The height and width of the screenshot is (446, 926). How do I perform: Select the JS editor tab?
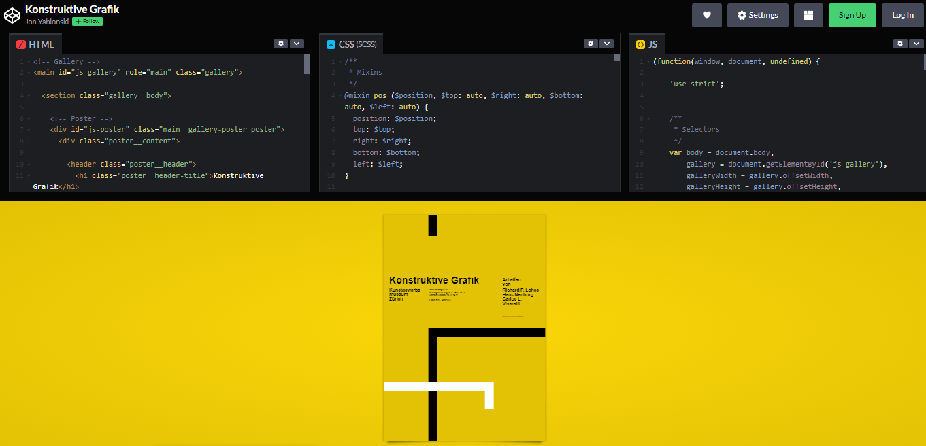point(647,44)
